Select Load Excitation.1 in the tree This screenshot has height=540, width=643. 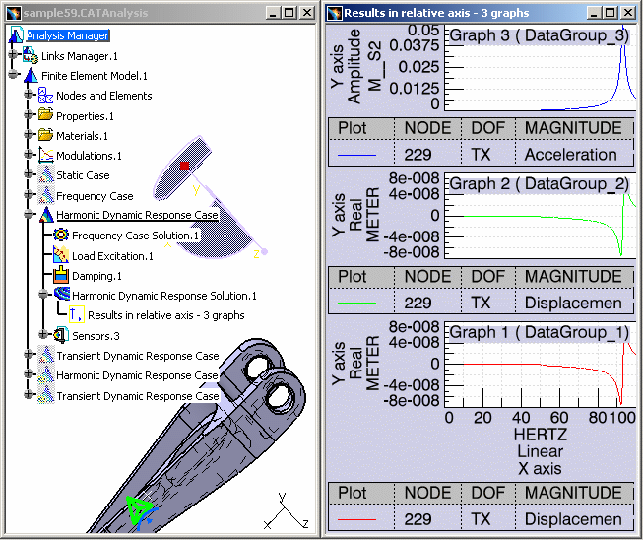click(113, 256)
